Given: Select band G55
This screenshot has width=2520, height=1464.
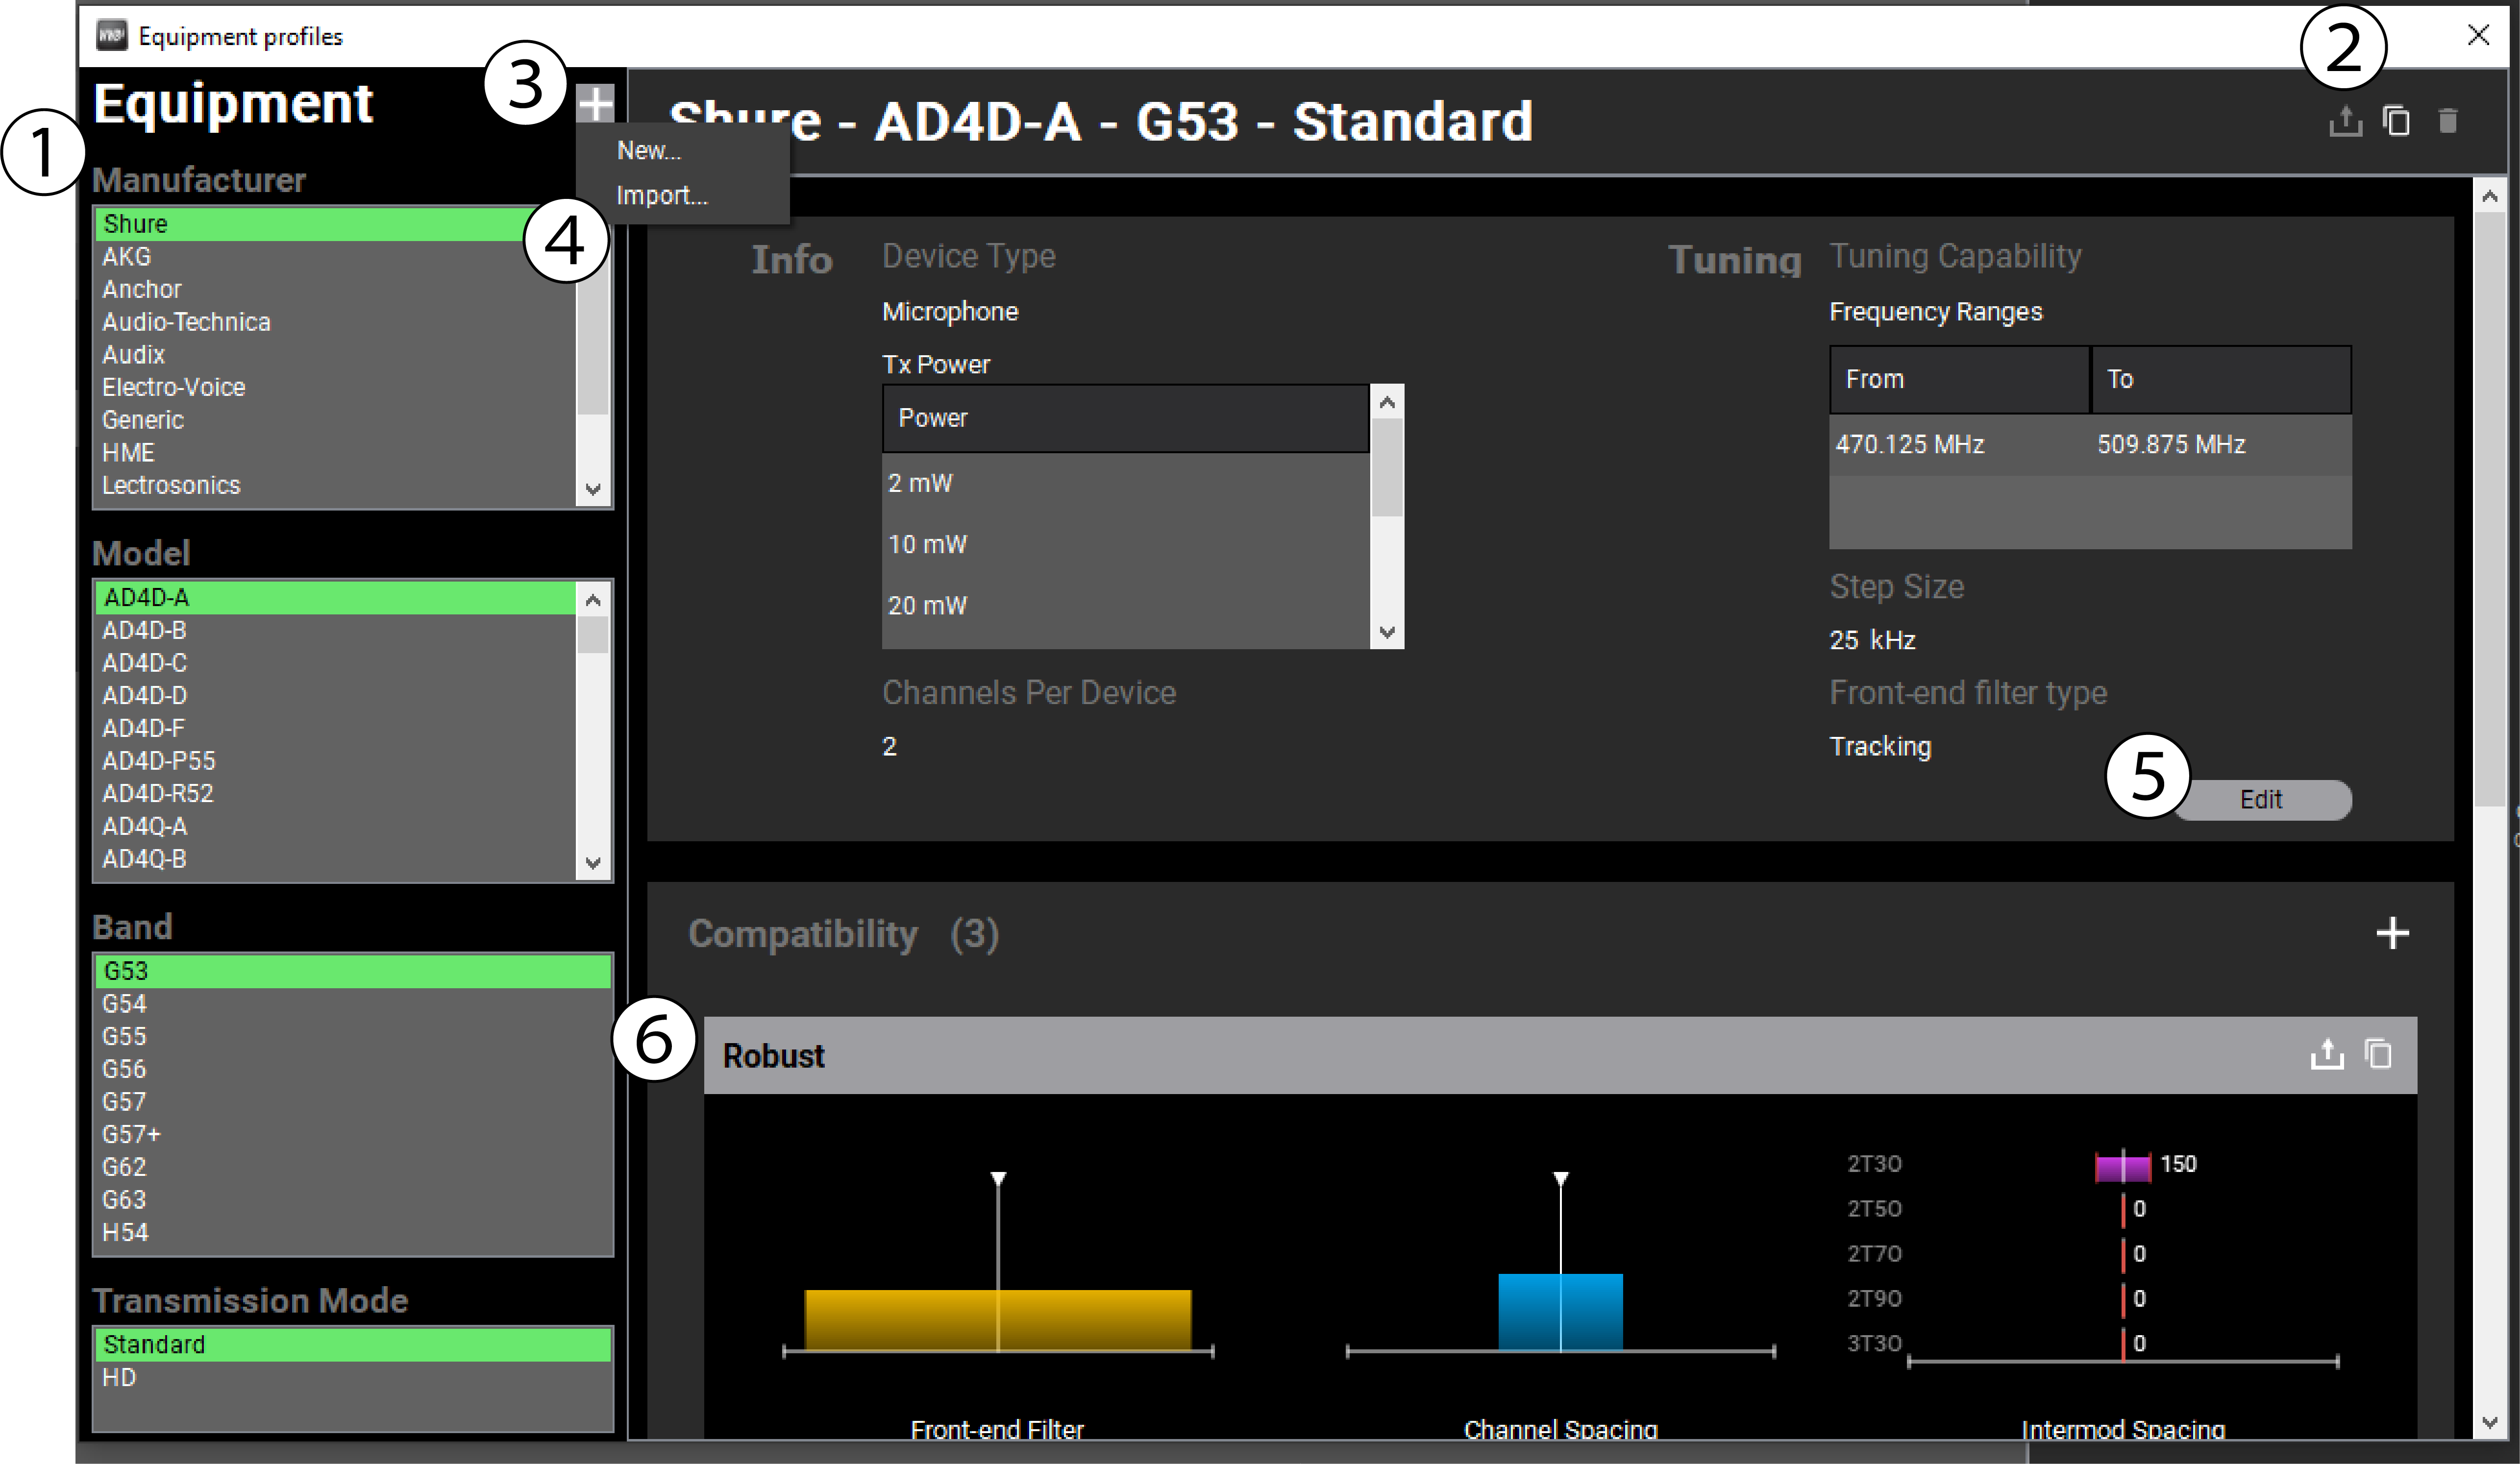Looking at the screenshot, I should tap(353, 1037).
